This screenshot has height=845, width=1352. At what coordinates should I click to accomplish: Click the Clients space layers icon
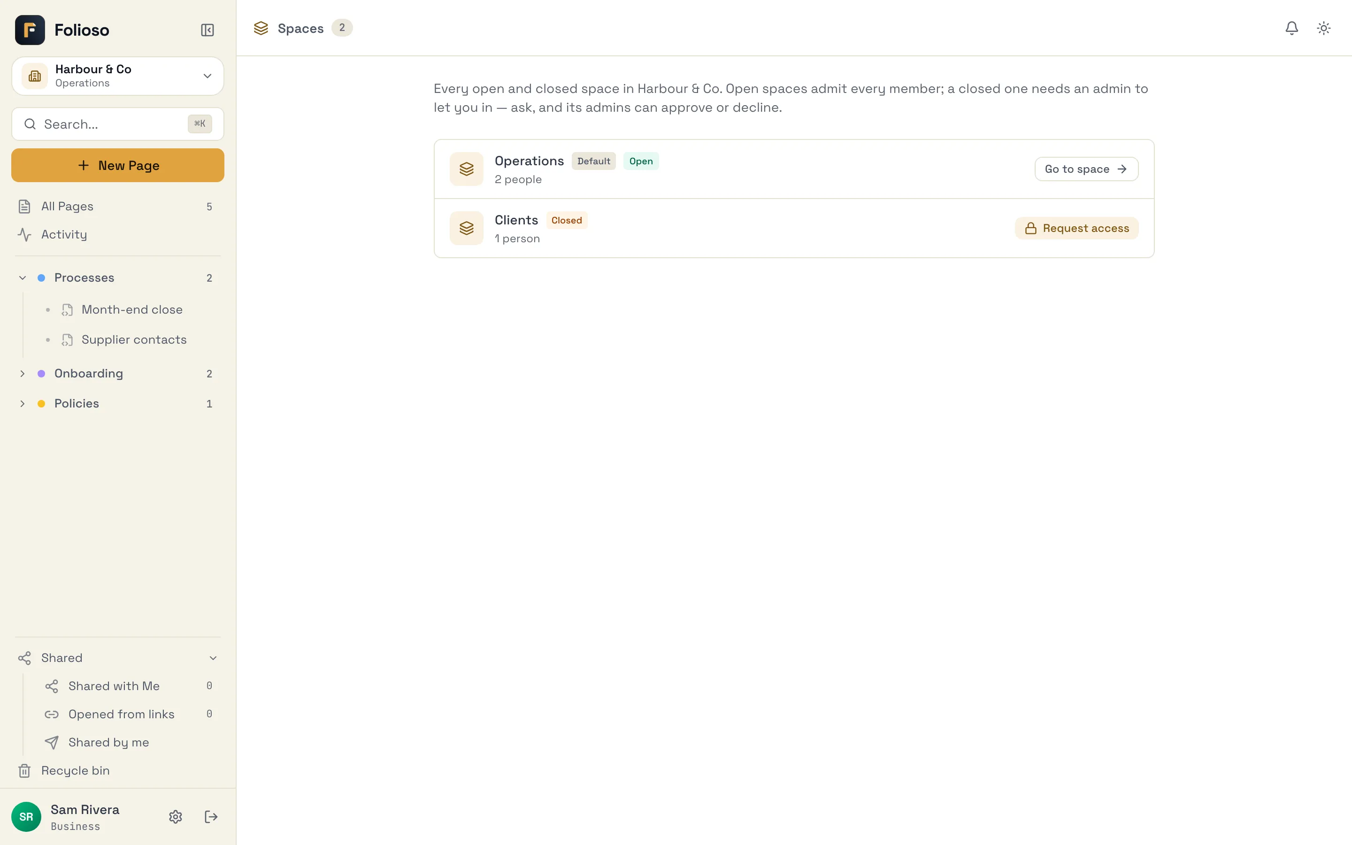[x=467, y=228]
